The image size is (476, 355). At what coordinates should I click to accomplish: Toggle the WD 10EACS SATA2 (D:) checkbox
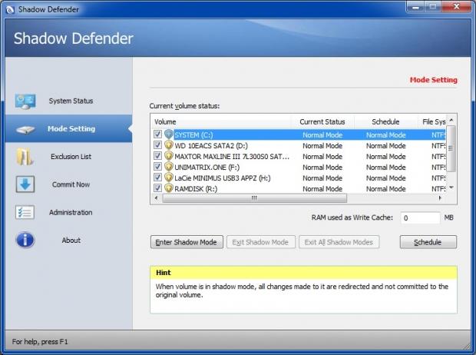point(157,145)
